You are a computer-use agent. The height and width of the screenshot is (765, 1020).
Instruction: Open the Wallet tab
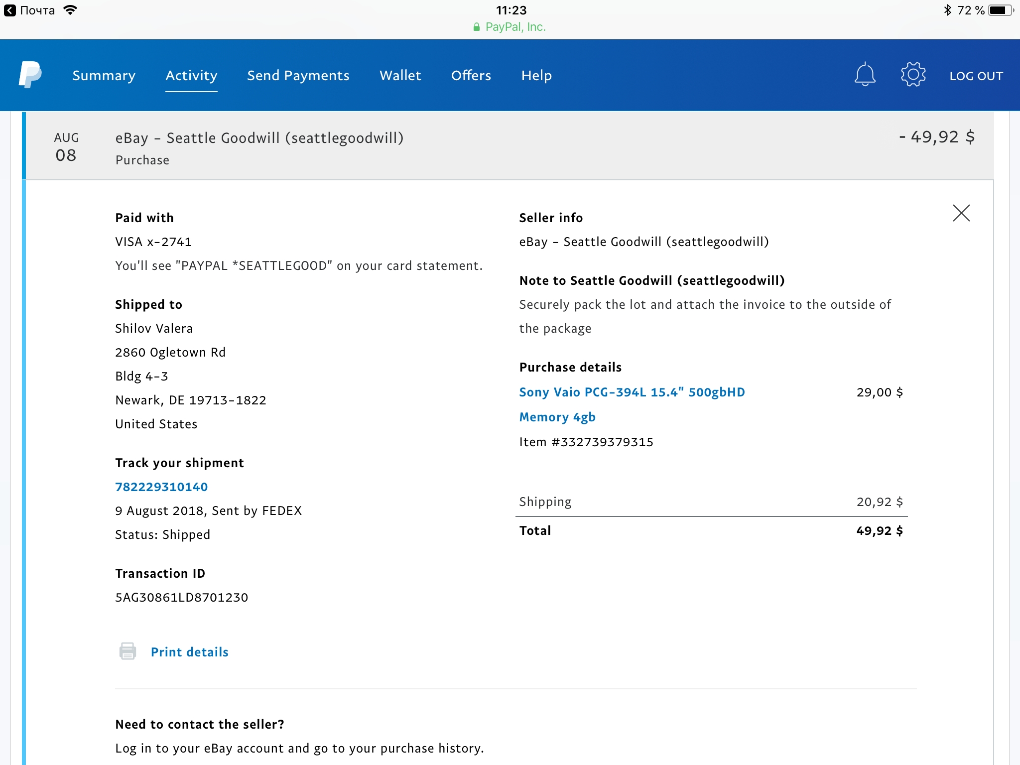pyautogui.click(x=400, y=76)
